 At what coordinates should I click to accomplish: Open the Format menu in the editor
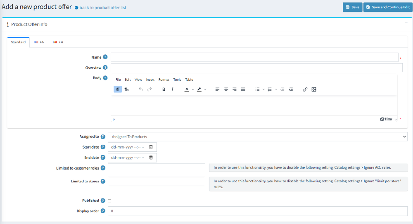[x=164, y=80]
